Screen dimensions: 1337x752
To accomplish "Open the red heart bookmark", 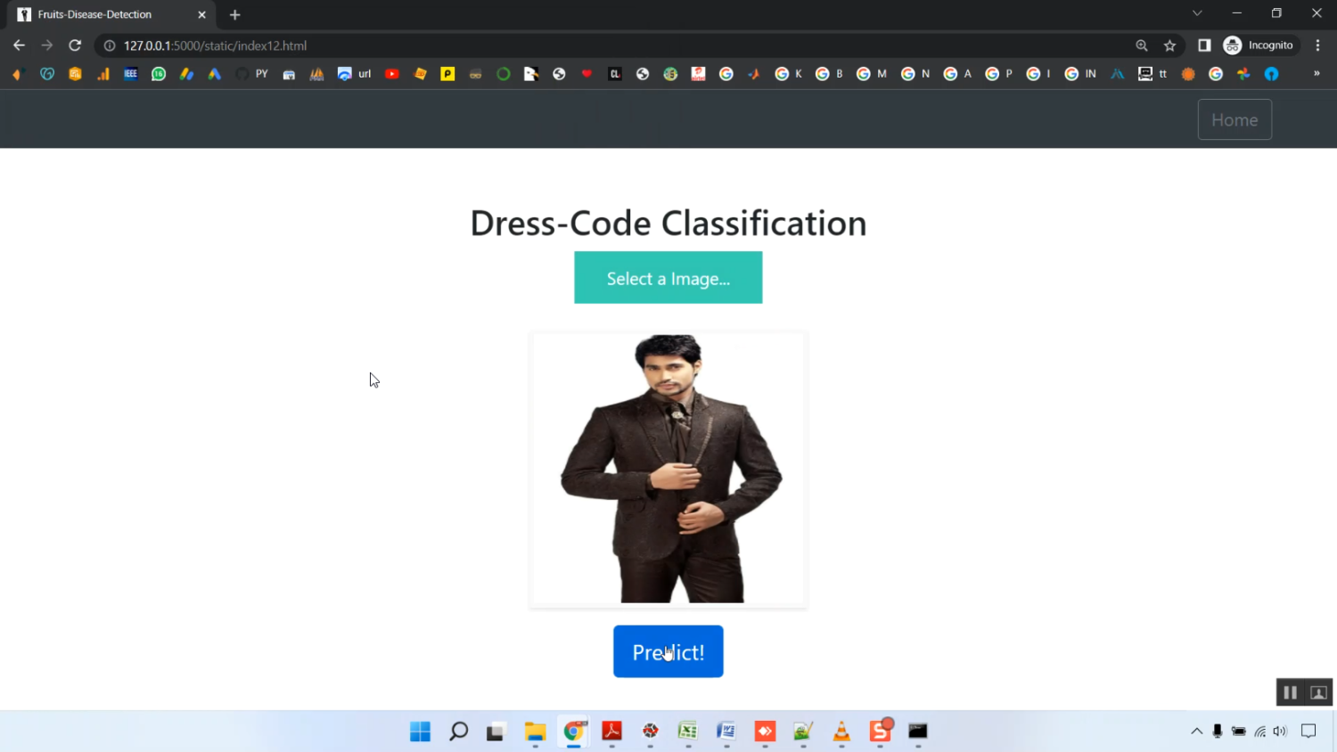I will pyautogui.click(x=586, y=74).
